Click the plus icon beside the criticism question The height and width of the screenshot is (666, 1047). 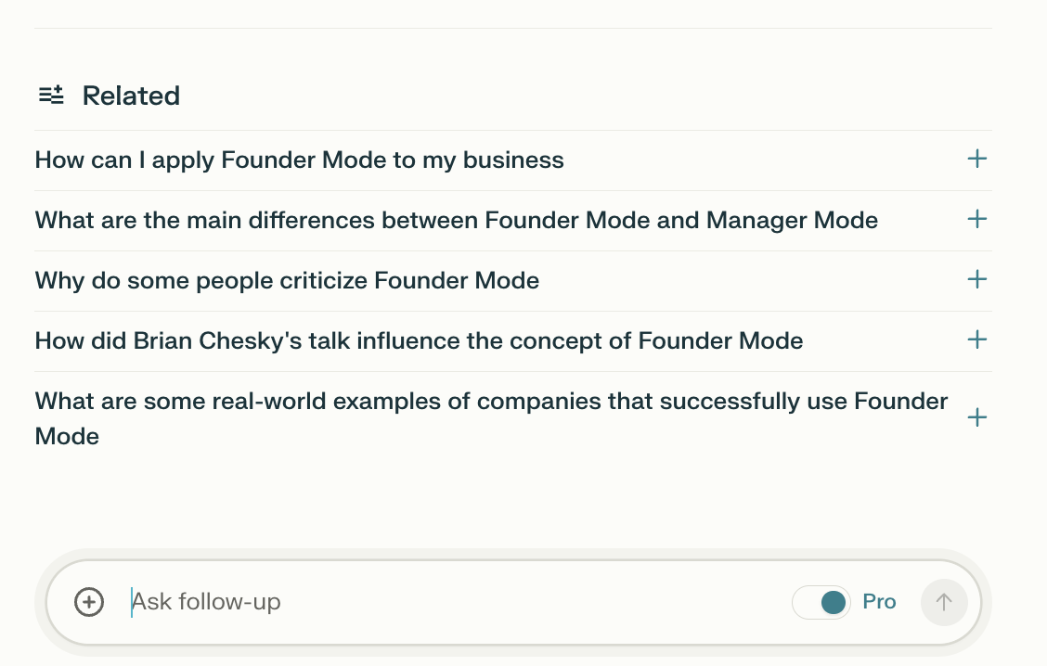(976, 279)
